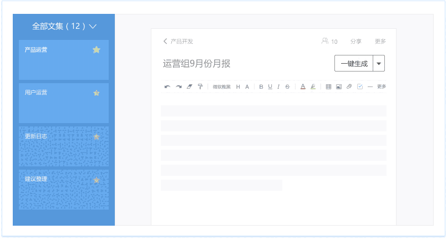Open the 一键生成 dropdown arrow
The height and width of the screenshot is (239, 447).
(x=379, y=63)
